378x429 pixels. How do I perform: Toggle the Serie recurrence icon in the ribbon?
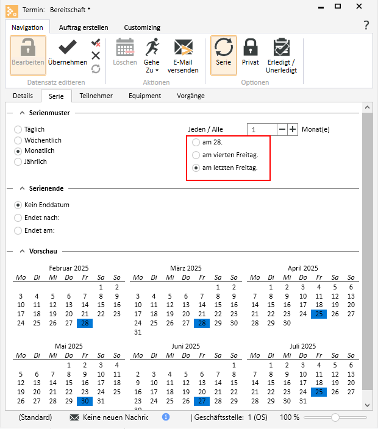(x=224, y=47)
